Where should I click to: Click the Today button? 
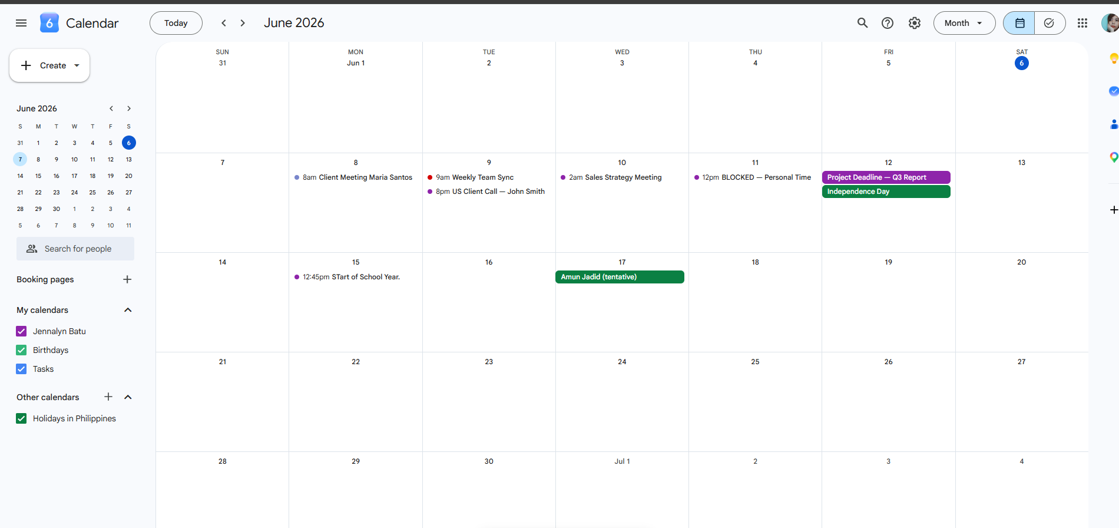[x=176, y=23]
